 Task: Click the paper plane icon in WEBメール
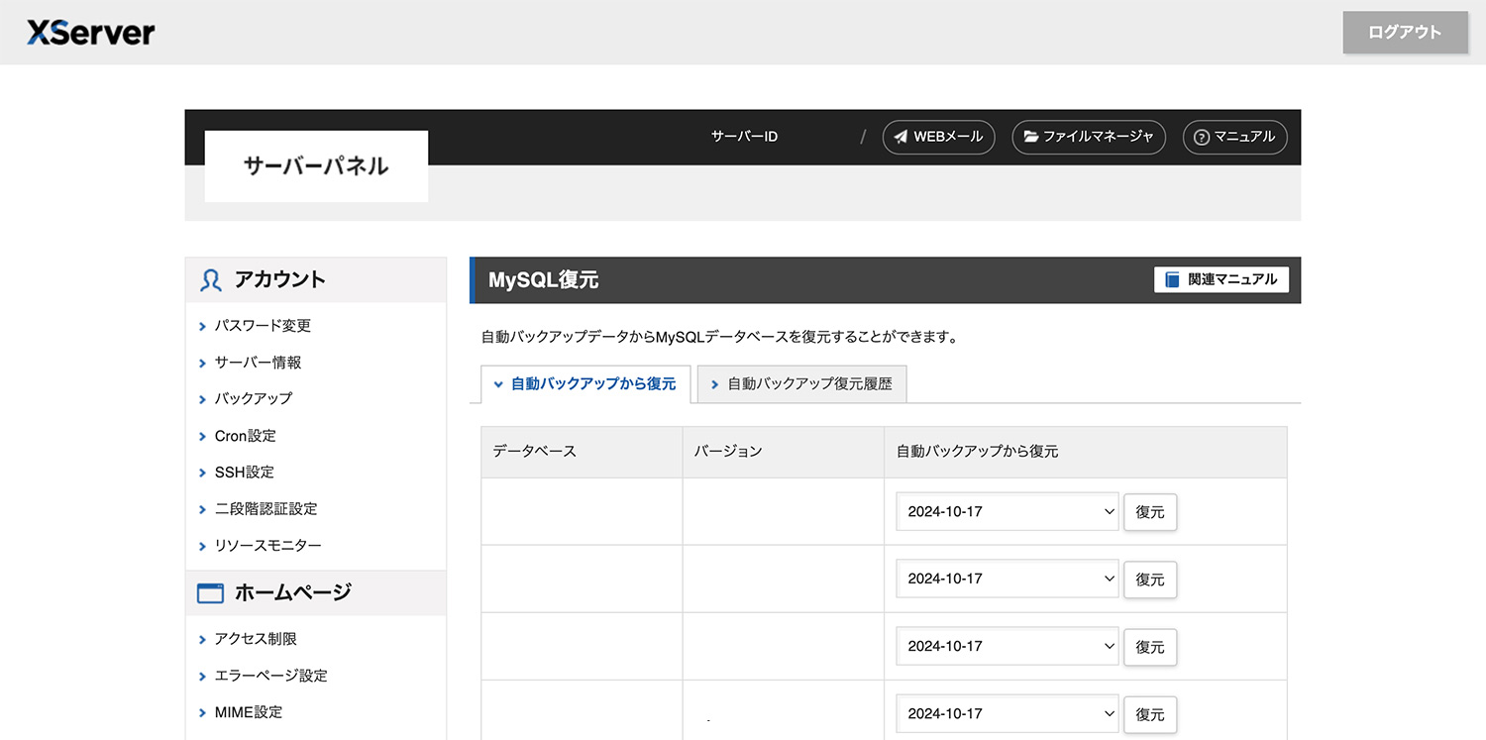click(901, 137)
